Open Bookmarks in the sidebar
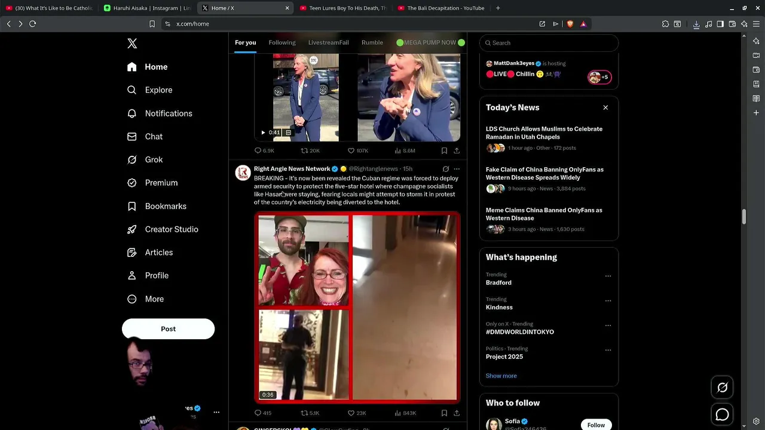Image resolution: width=765 pixels, height=430 pixels. coord(157,206)
